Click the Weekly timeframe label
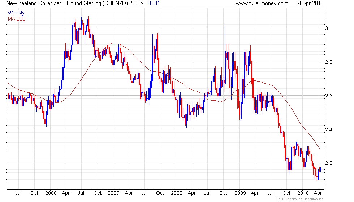354x202 pixels. [16, 13]
